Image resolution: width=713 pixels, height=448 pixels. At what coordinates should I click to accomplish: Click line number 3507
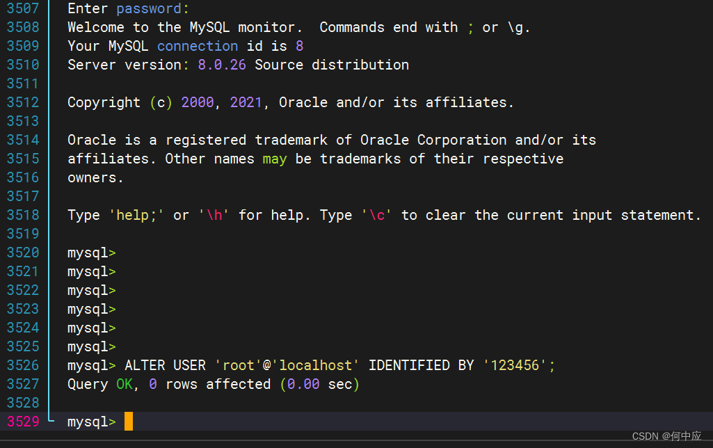23,8
